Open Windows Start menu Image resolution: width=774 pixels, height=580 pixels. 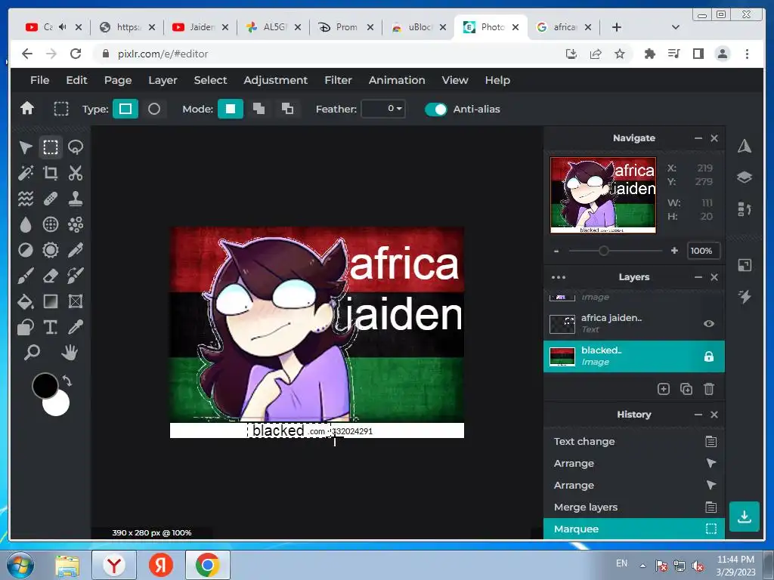coord(20,565)
